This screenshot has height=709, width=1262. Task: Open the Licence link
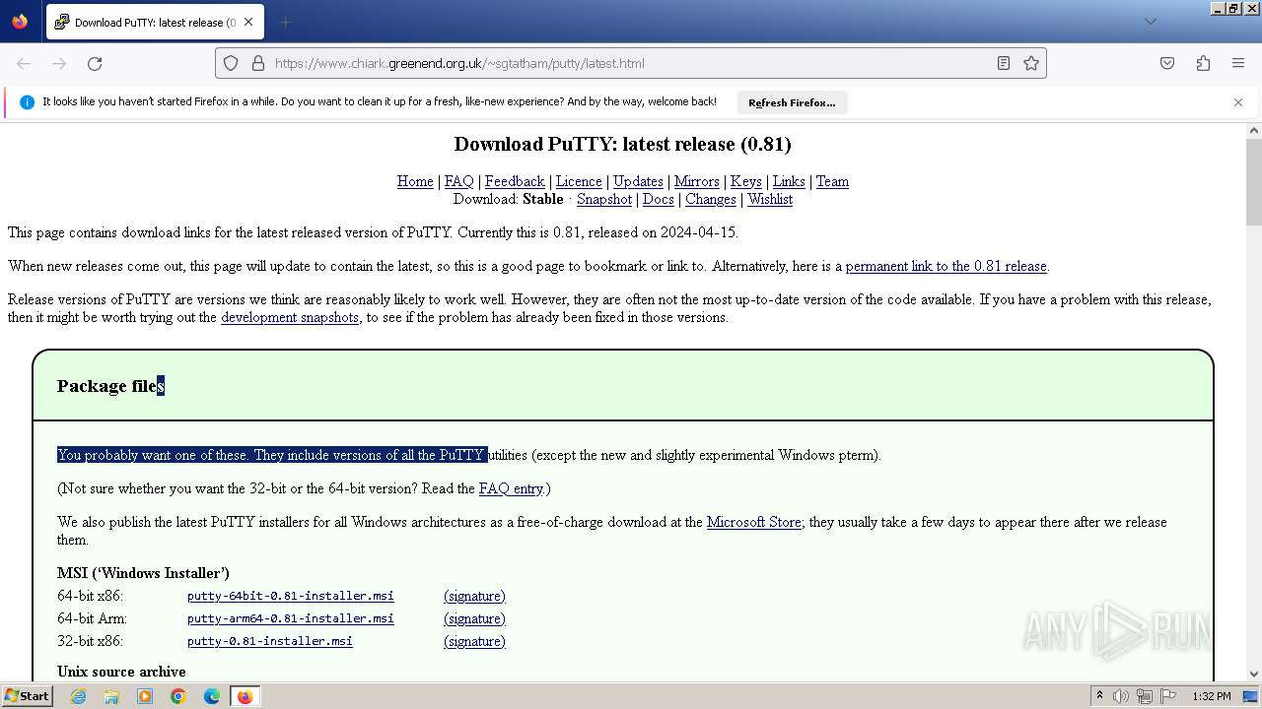click(579, 181)
